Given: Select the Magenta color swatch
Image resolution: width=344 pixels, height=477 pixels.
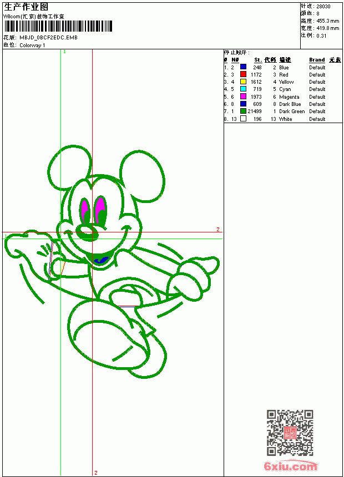Looking at the screenshot, I should (x=243, y=96).
